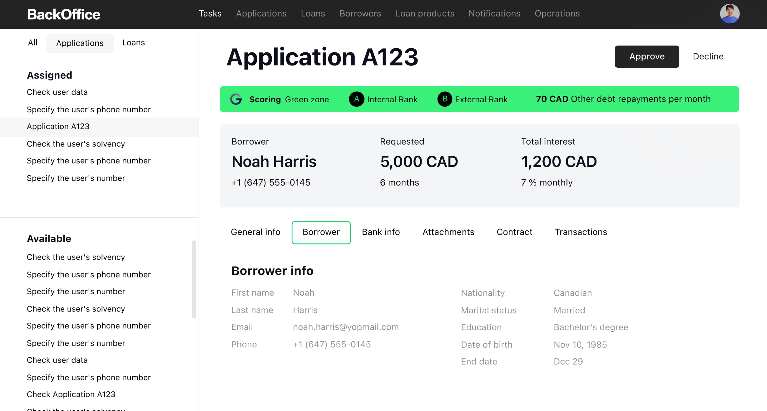Click the Notifications nav item icon
The width and height of the screenshot is (767, 411).
tap(494, 14)
